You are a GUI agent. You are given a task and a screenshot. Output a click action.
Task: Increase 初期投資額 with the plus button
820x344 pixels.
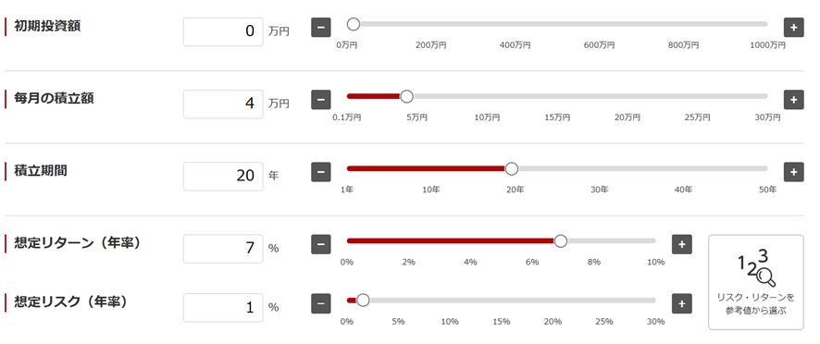(x=793, y=27)
